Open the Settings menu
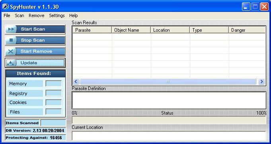This screenshot has width=271, height=144. tap(57, 15)
